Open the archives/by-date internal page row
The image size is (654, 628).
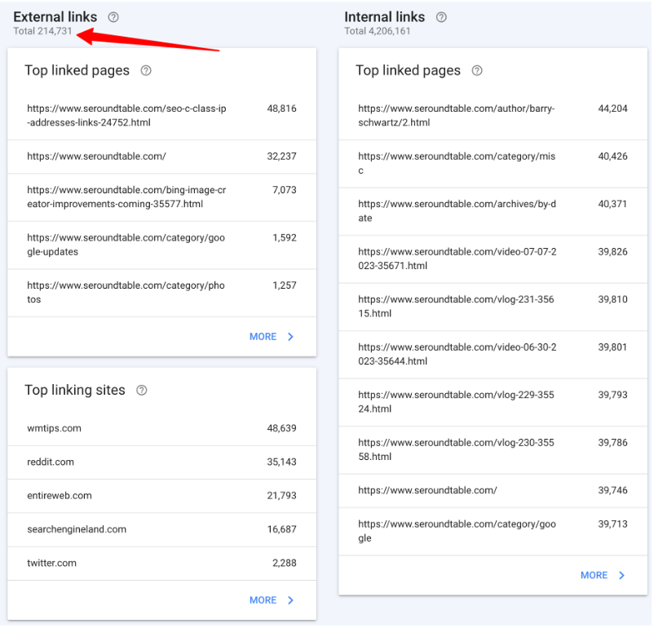tap(493, 211)
